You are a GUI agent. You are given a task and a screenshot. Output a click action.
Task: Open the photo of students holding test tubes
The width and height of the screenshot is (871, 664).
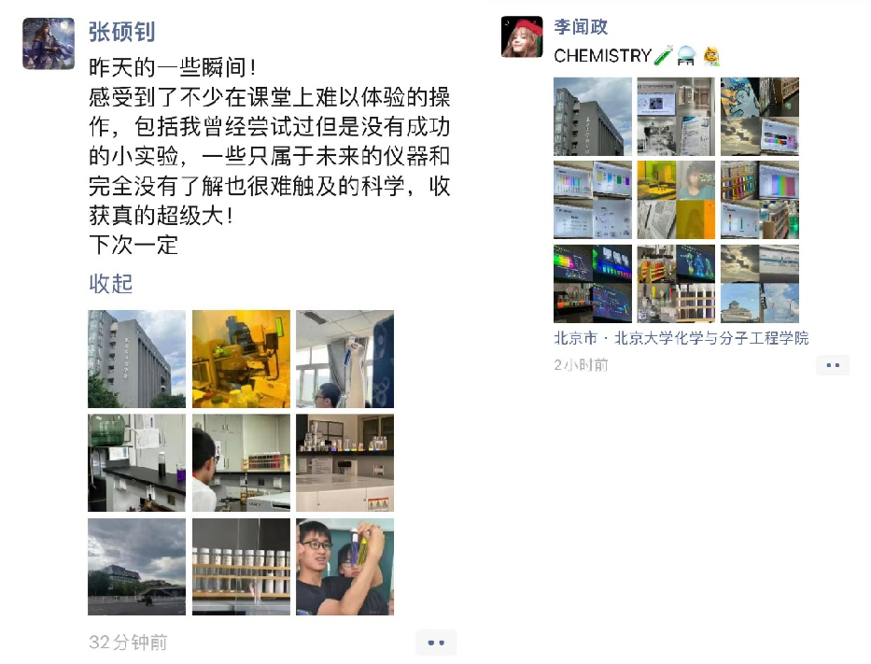345,567
